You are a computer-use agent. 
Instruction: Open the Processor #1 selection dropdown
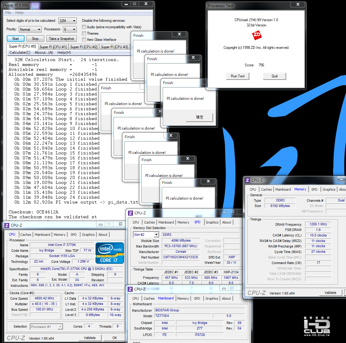tap(46, 327)
